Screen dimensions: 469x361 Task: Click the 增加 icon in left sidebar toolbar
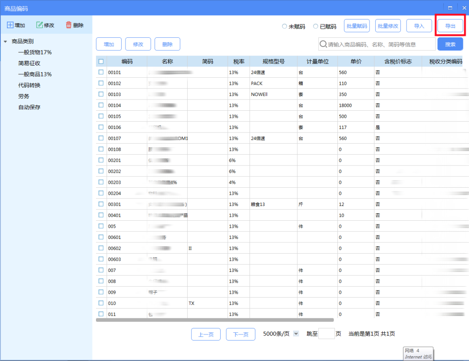click(x=10, y=25)
